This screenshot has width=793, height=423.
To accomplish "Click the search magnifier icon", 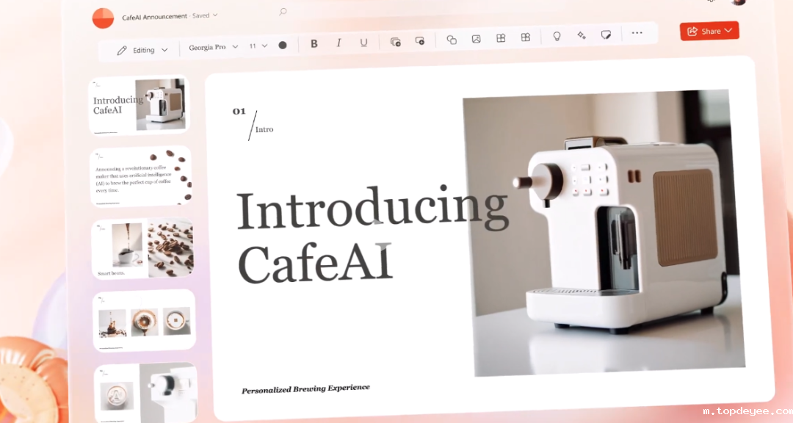I will click(283, 12).
